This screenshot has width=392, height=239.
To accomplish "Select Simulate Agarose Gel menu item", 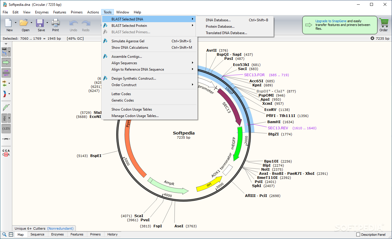I will point(150,41).
